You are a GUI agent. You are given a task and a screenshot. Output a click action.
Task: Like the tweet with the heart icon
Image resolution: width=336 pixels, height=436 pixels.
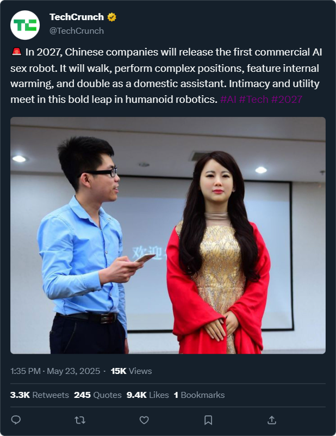[144, 420]
